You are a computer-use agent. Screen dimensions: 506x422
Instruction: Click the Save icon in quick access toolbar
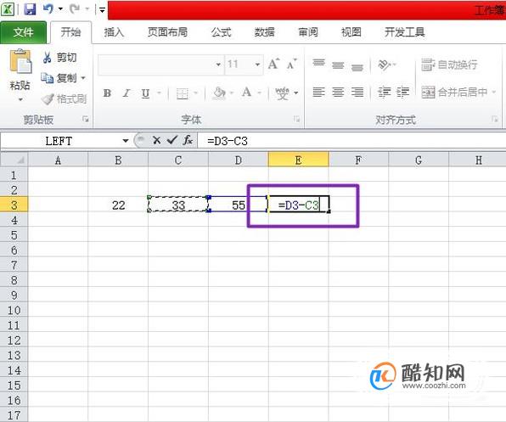point(30,9)
